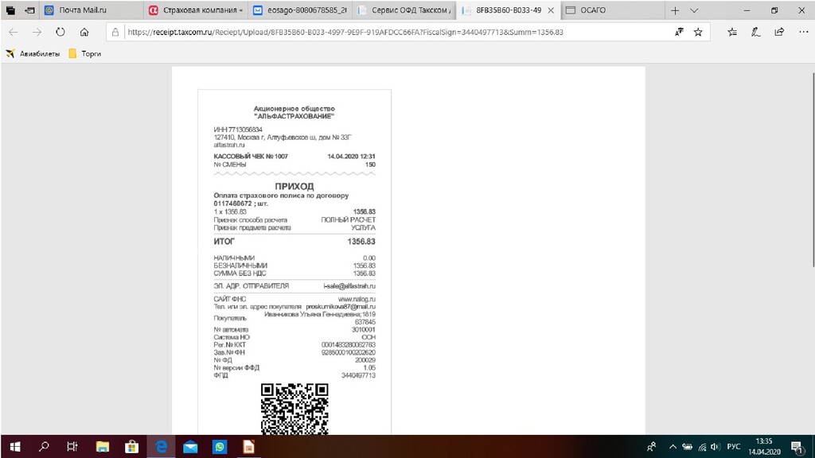Click ПРИХОД heading on receipt

(x=294, y=186)
